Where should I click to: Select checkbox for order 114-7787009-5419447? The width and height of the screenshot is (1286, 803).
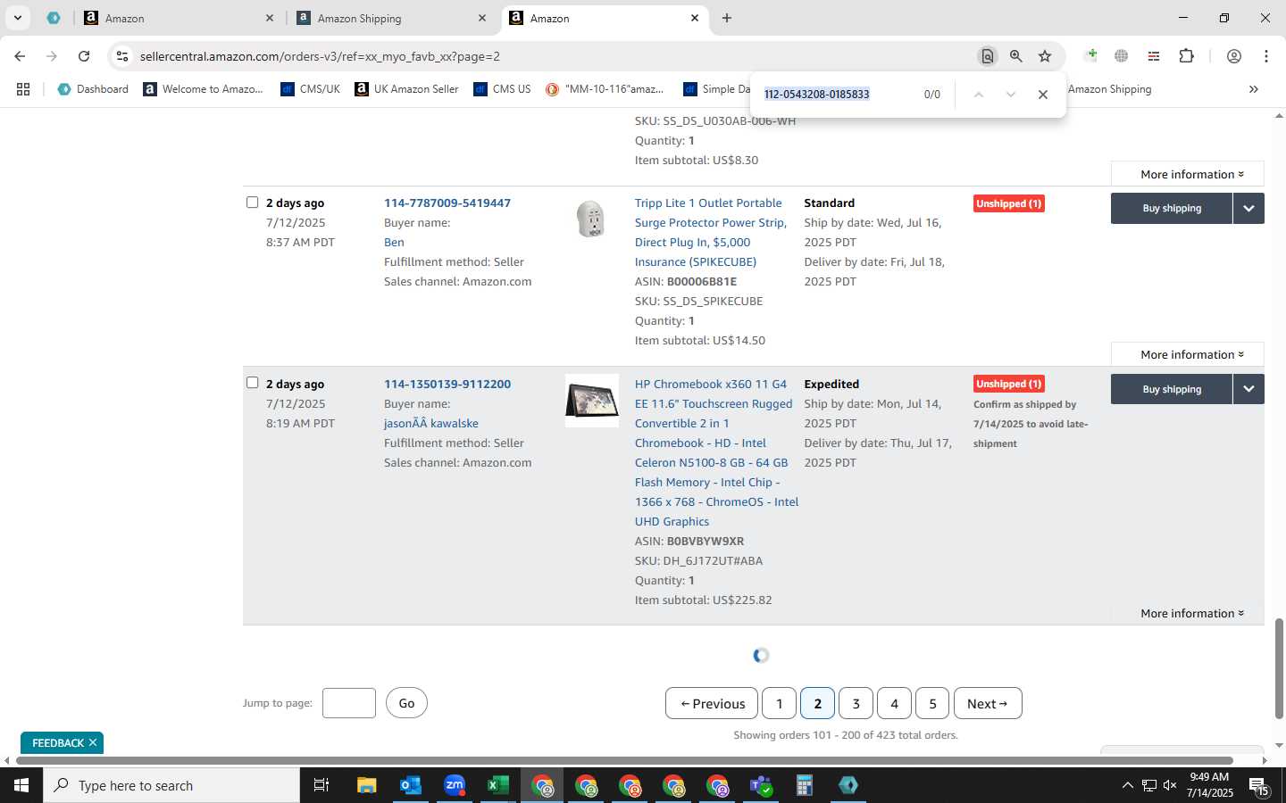[x=252, y=203]
